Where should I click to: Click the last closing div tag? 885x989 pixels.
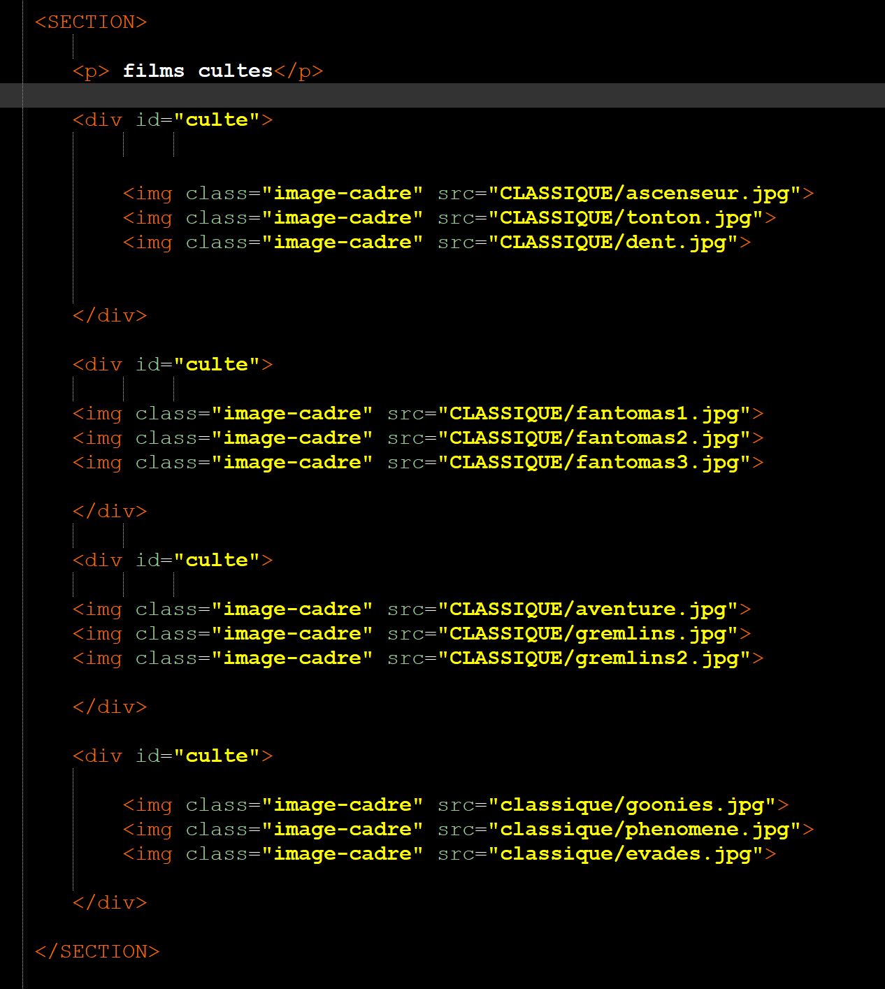coord(109,903)
